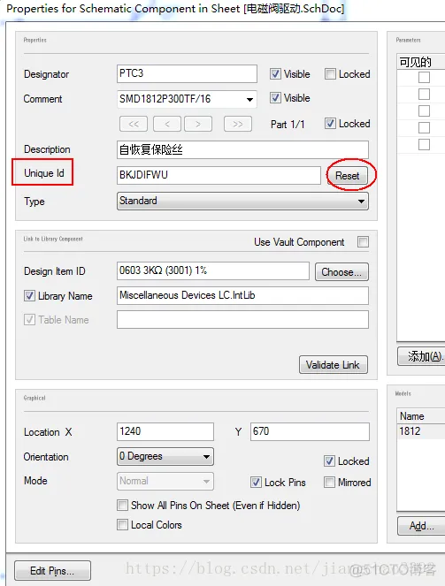Click the Library Name field

pos(242,295)
